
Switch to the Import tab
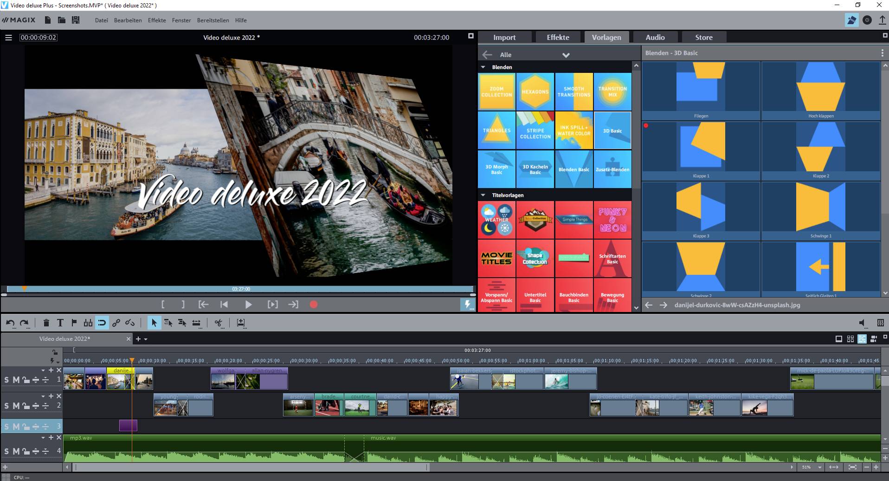coord(504,38)
